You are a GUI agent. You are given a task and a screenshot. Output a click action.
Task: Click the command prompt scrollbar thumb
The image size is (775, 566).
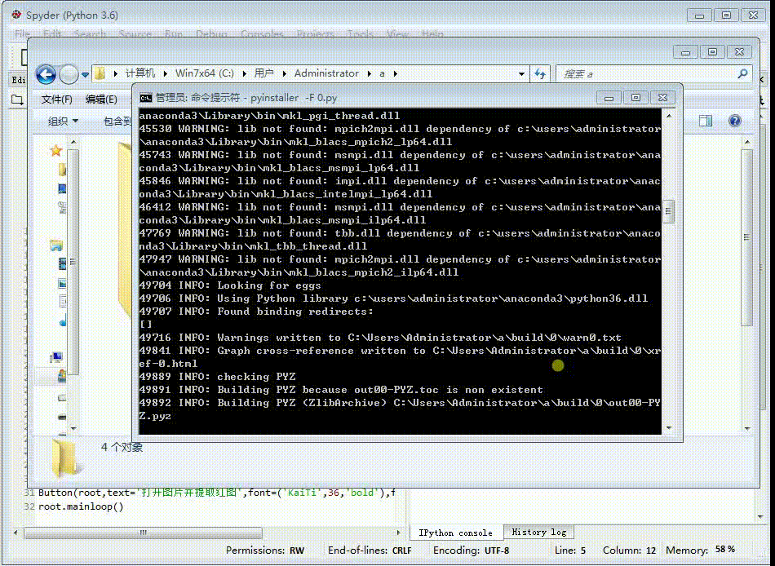click(x=669, y=211)
